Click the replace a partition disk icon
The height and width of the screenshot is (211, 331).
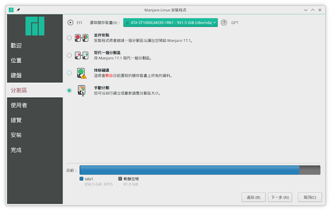(82, 55)
